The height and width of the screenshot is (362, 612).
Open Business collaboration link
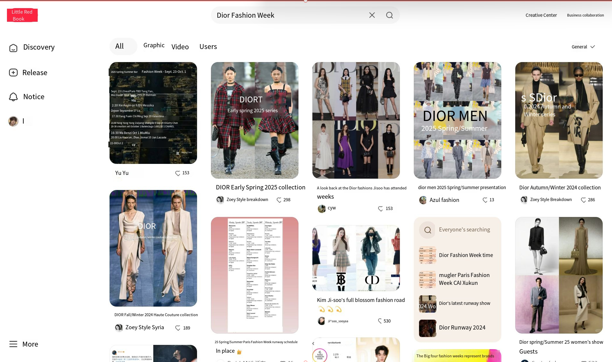coord(585,15)
